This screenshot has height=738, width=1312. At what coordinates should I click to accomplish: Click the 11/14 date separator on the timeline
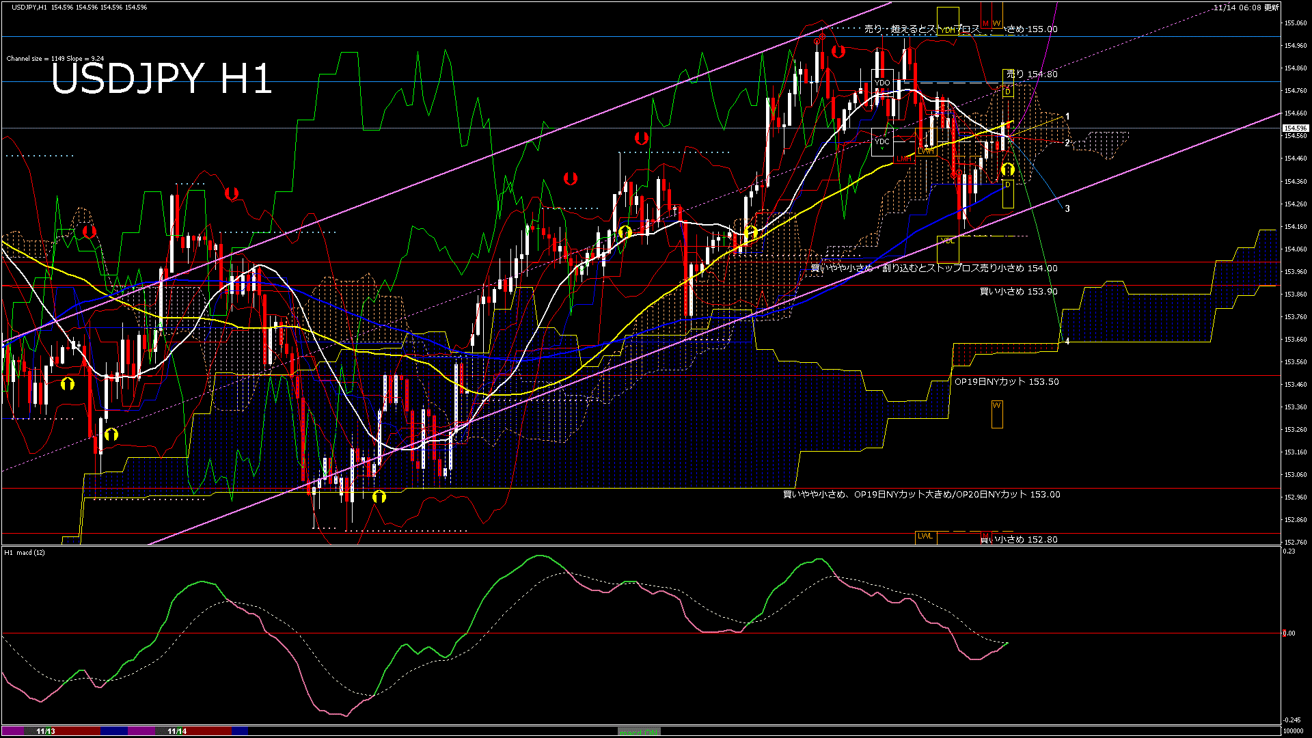[176, 731]
